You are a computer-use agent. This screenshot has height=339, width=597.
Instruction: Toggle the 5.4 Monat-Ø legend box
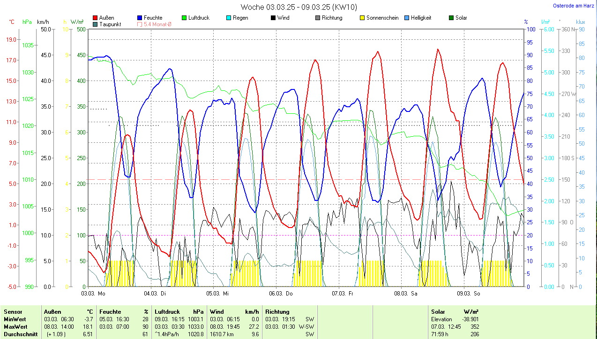(140, 24)
